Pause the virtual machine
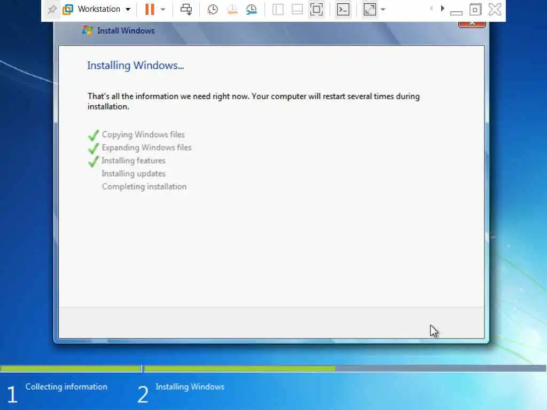This screenshot has height=410, width=547. 150,10
